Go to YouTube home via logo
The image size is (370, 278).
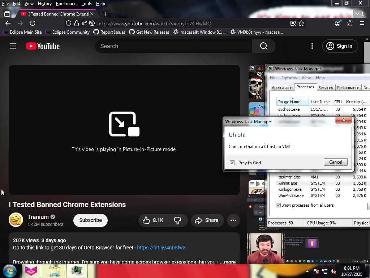click(43, 46)
